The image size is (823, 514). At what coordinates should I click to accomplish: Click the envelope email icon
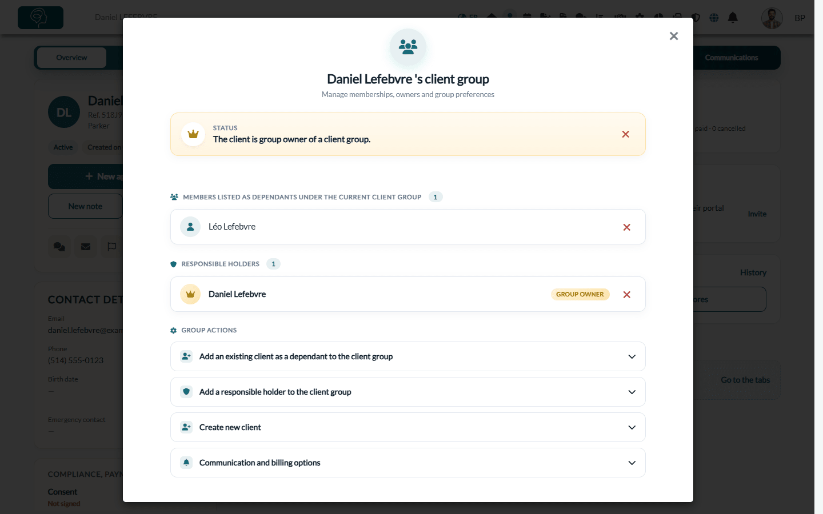click(x=86, y=247)
